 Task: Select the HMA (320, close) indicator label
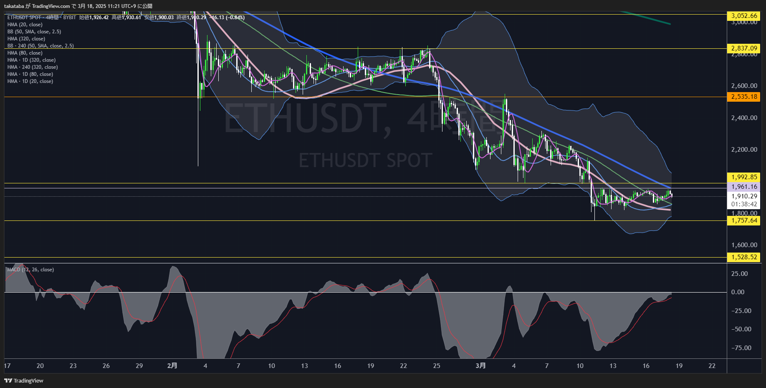tap(26, 39)
